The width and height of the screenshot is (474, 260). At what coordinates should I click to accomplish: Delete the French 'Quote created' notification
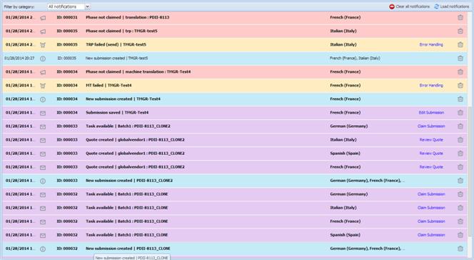(x=460, y=167)
